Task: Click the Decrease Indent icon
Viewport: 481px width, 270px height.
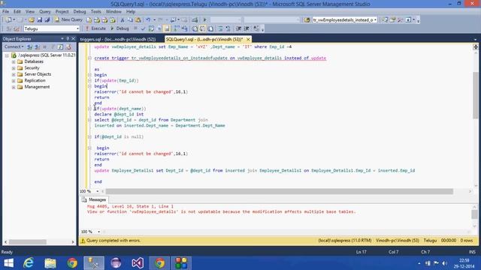Action: pyautogui.click(x=239, y=28)
